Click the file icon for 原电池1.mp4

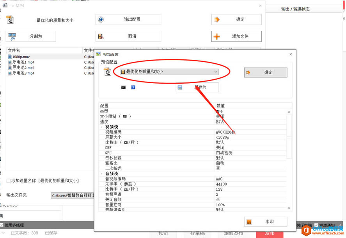(x=10, y=62)
